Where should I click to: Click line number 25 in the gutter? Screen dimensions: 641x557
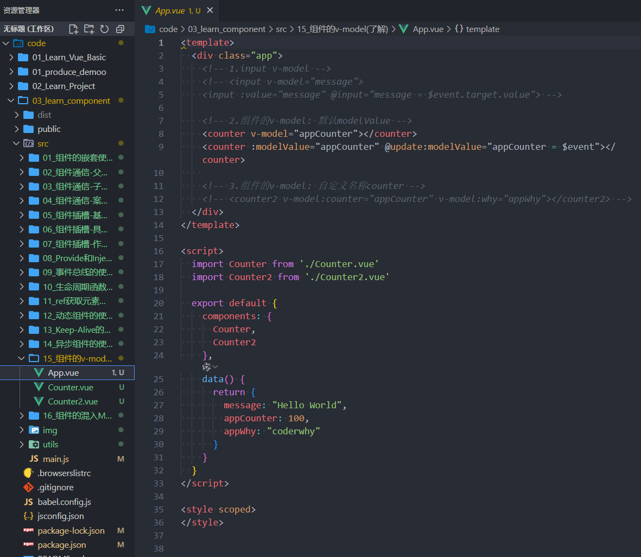coord(158,379)
